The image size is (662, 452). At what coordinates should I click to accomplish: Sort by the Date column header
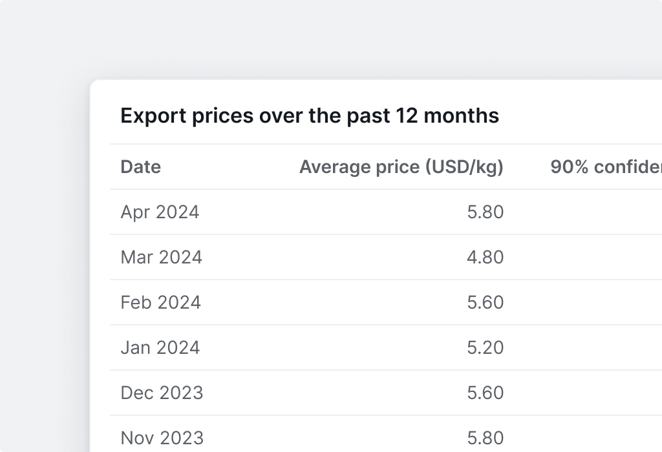[141, 167]
